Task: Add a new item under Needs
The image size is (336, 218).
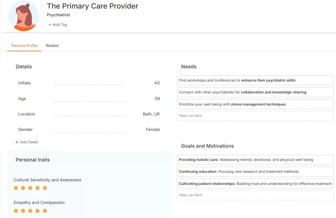Action: [255, 116]
